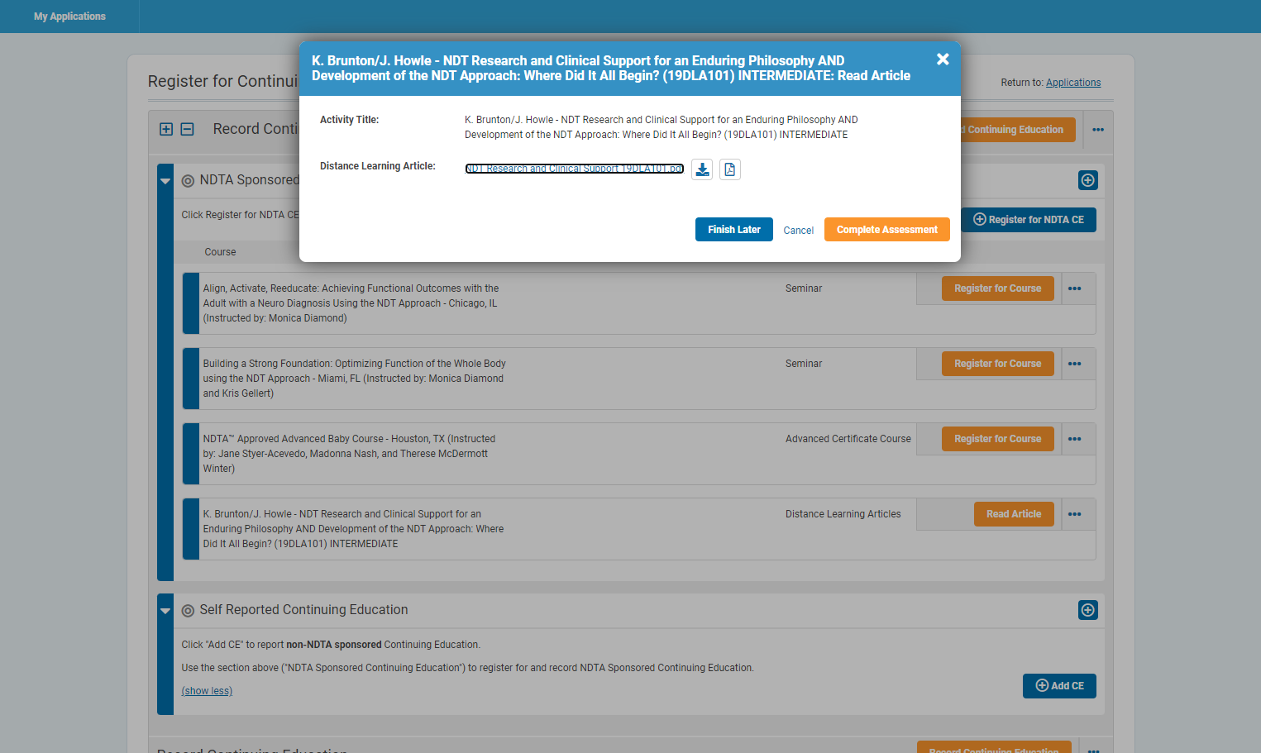This screenshot has width=1261, height=753.
Task: Click the Course column header
Action: tap(220, 252)
